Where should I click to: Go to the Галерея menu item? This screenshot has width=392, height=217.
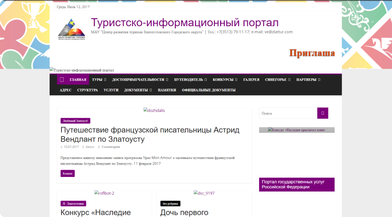pos(251,80)
